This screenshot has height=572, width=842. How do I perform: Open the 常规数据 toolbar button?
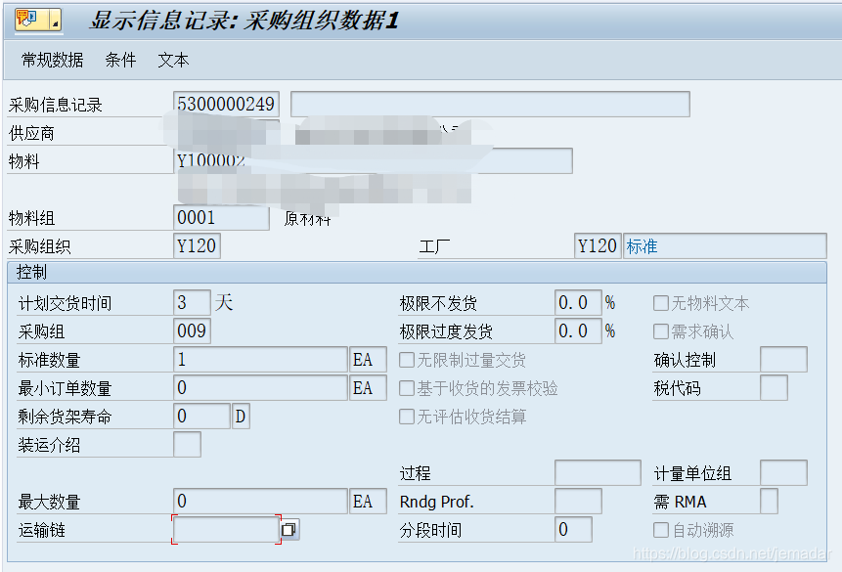[52, 60]
